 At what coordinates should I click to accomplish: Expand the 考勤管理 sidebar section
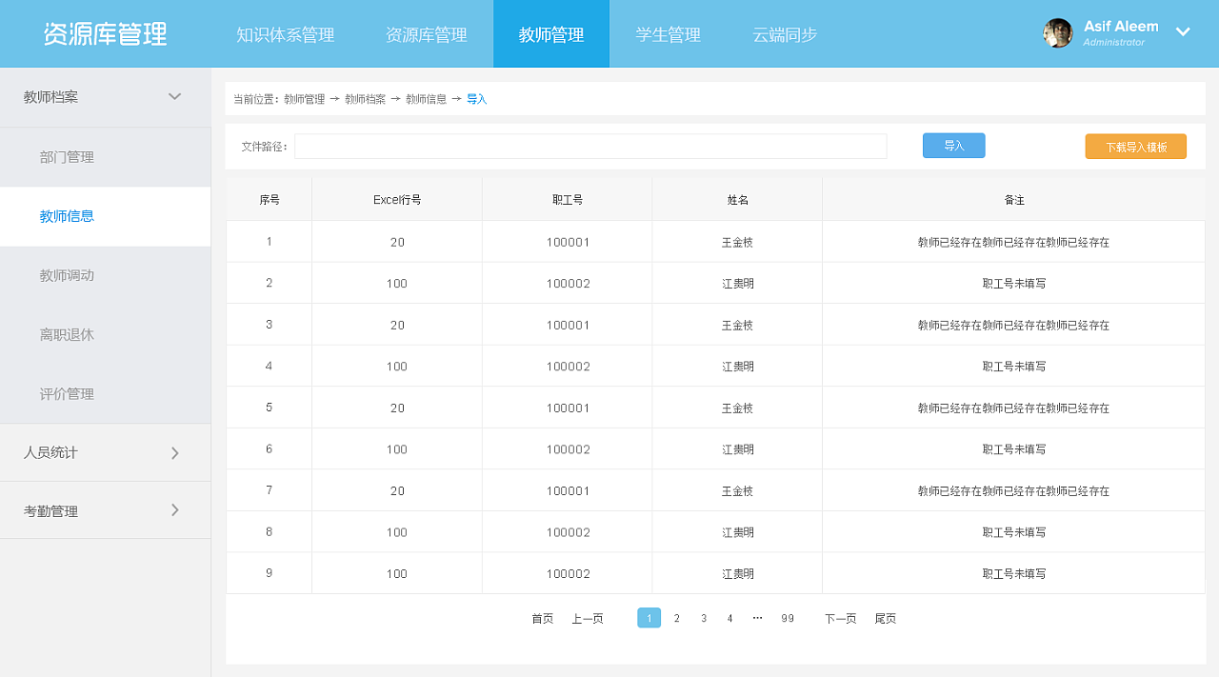click(105, 509)
